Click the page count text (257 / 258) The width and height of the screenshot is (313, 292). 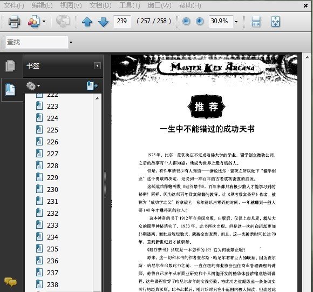pyautogui.click(x=153, y=21)
